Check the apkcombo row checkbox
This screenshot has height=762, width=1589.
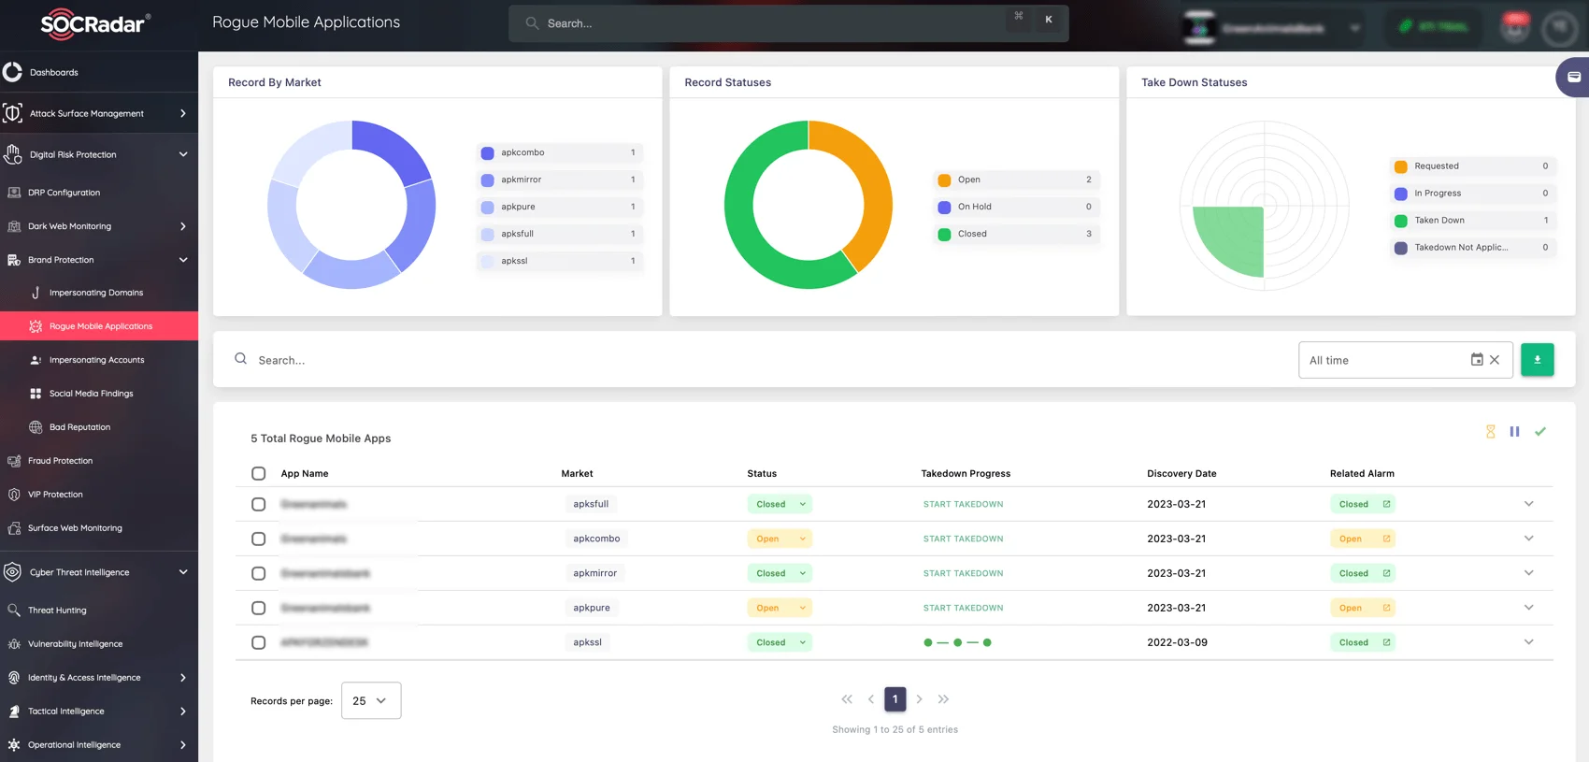click(x=259, y=539)
